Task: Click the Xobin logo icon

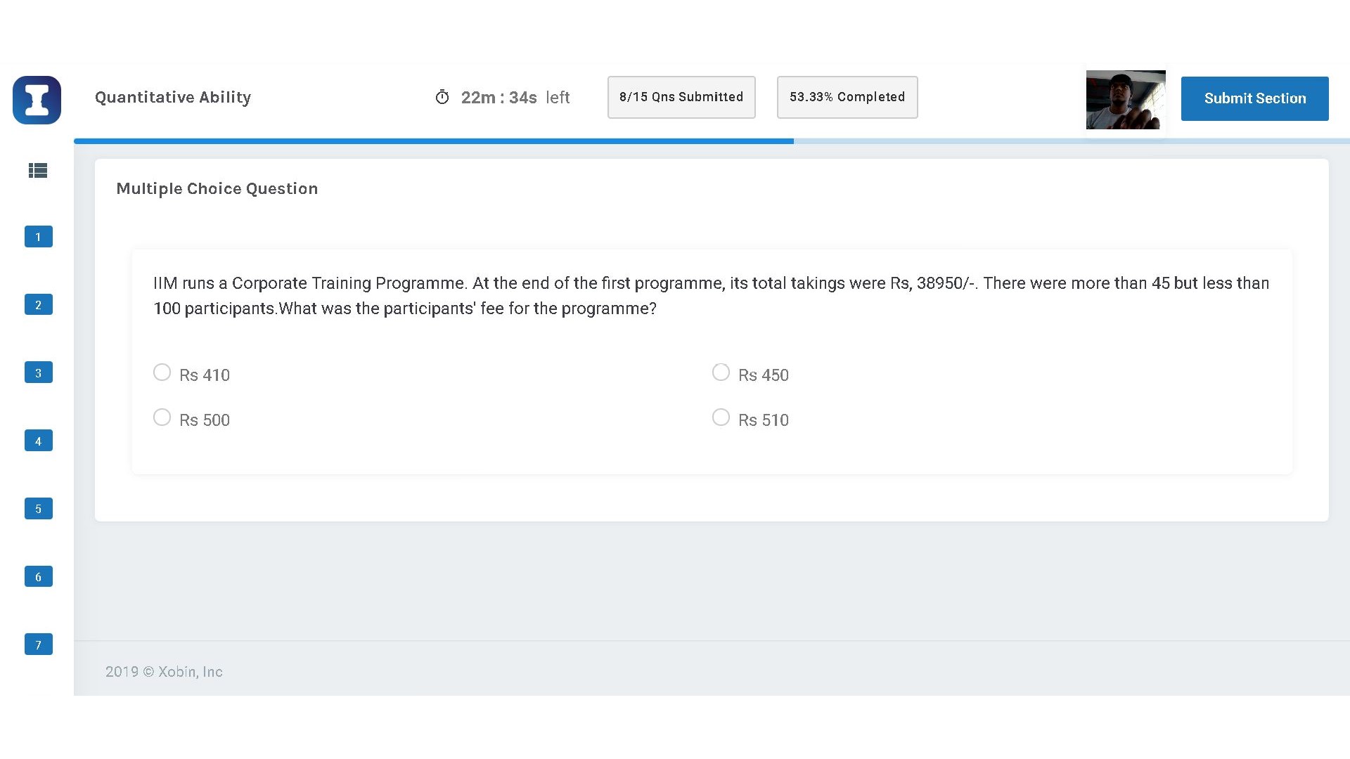Action: (37, 100)
